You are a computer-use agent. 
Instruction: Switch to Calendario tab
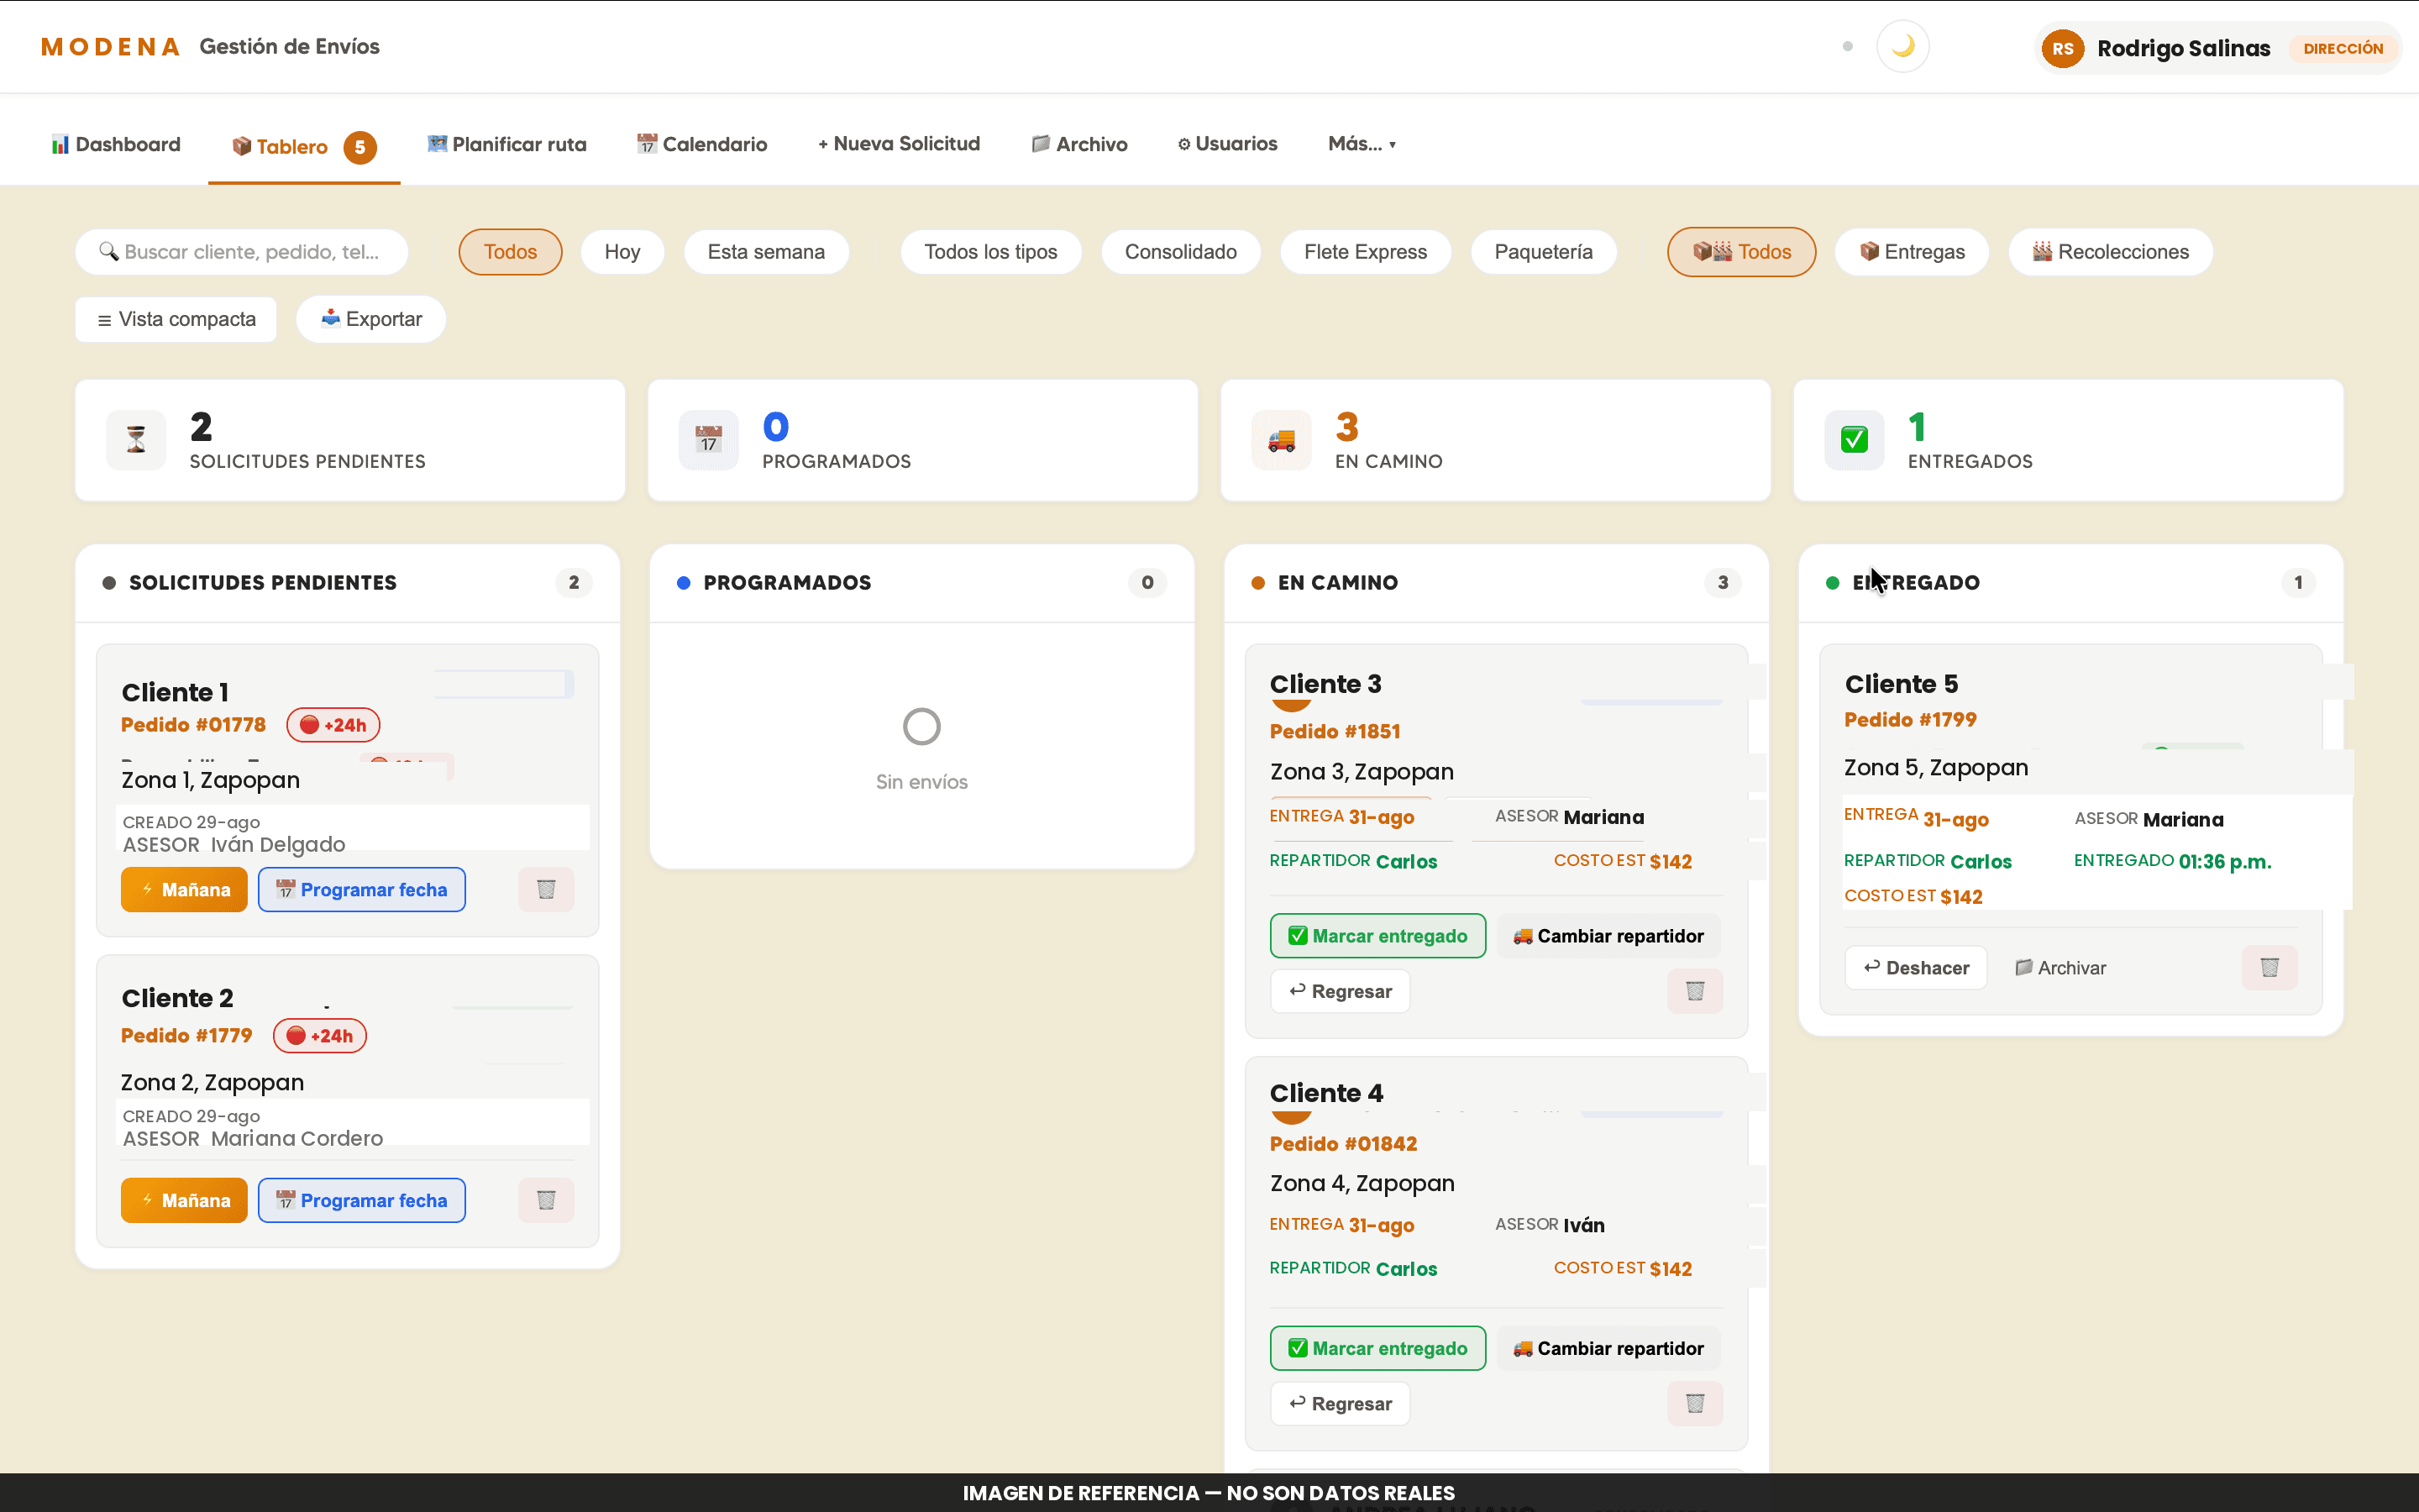pos(703,144)
